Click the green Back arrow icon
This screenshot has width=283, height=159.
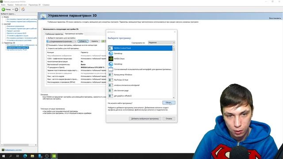click(4, 9)
